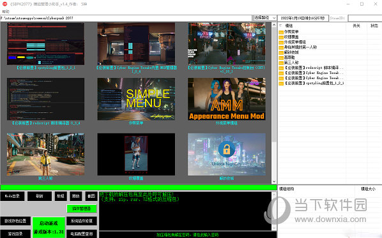Viewport: 382px width, 238px height.
Task: Click the folder icon beside 高跟鞋
Action: (x=281, y=57)
